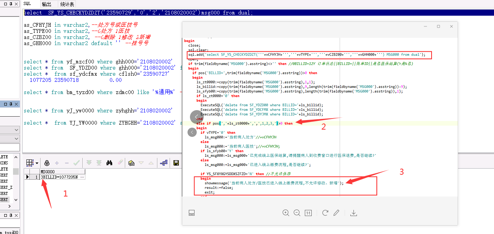Close the middle left docked panel
This screenshot has width=494, height=234.
pos(17,104)
